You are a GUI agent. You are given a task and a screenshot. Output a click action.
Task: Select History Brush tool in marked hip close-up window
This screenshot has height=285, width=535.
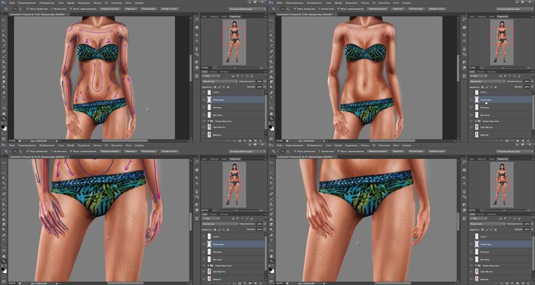pyautogui.click(x=4, y=211)
